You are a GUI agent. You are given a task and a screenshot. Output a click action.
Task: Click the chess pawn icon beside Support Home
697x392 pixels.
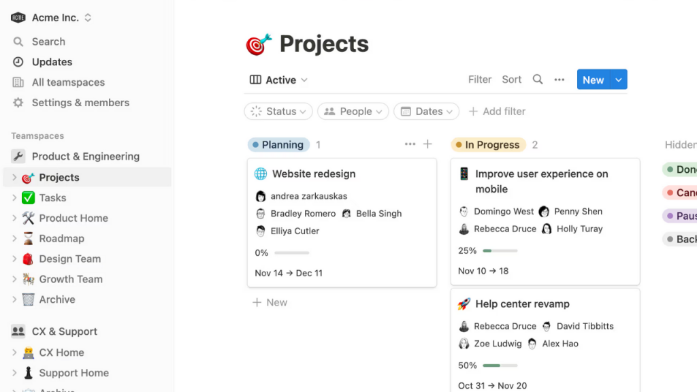coord(28,373)
